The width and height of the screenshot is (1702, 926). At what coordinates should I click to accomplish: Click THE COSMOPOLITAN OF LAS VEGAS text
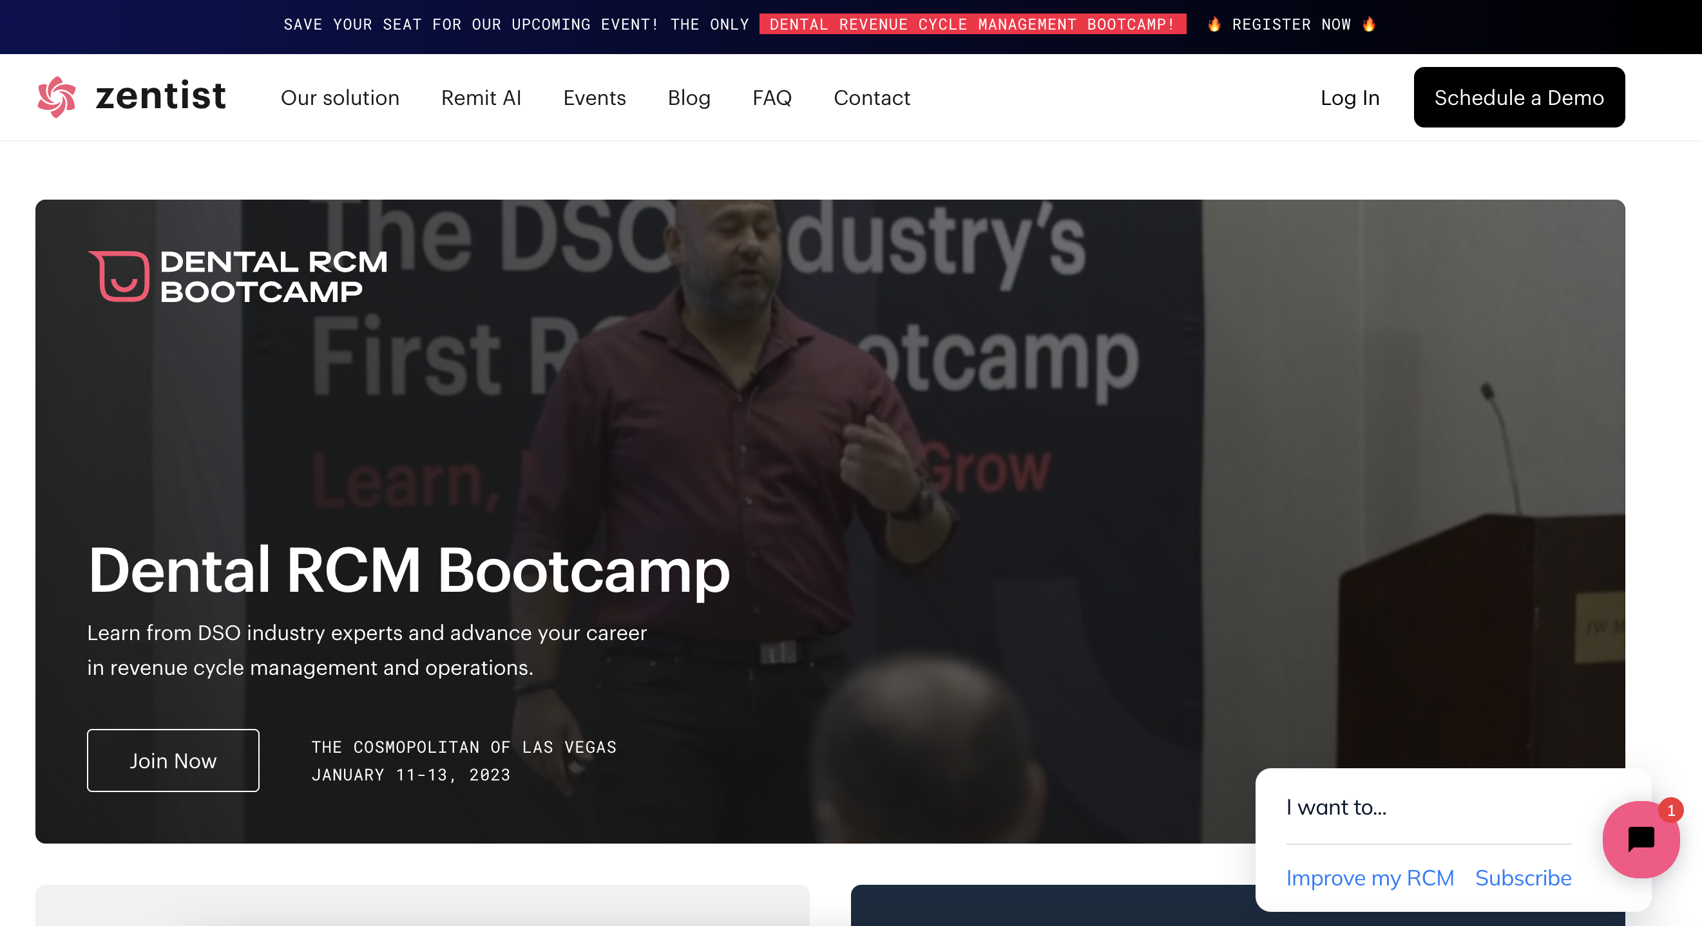[x=464, y=747]
